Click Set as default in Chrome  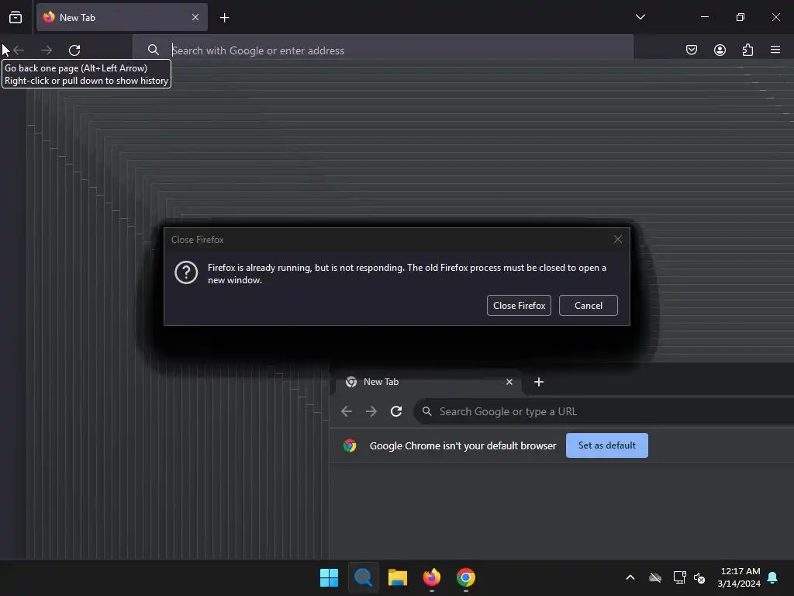[606, 445]
